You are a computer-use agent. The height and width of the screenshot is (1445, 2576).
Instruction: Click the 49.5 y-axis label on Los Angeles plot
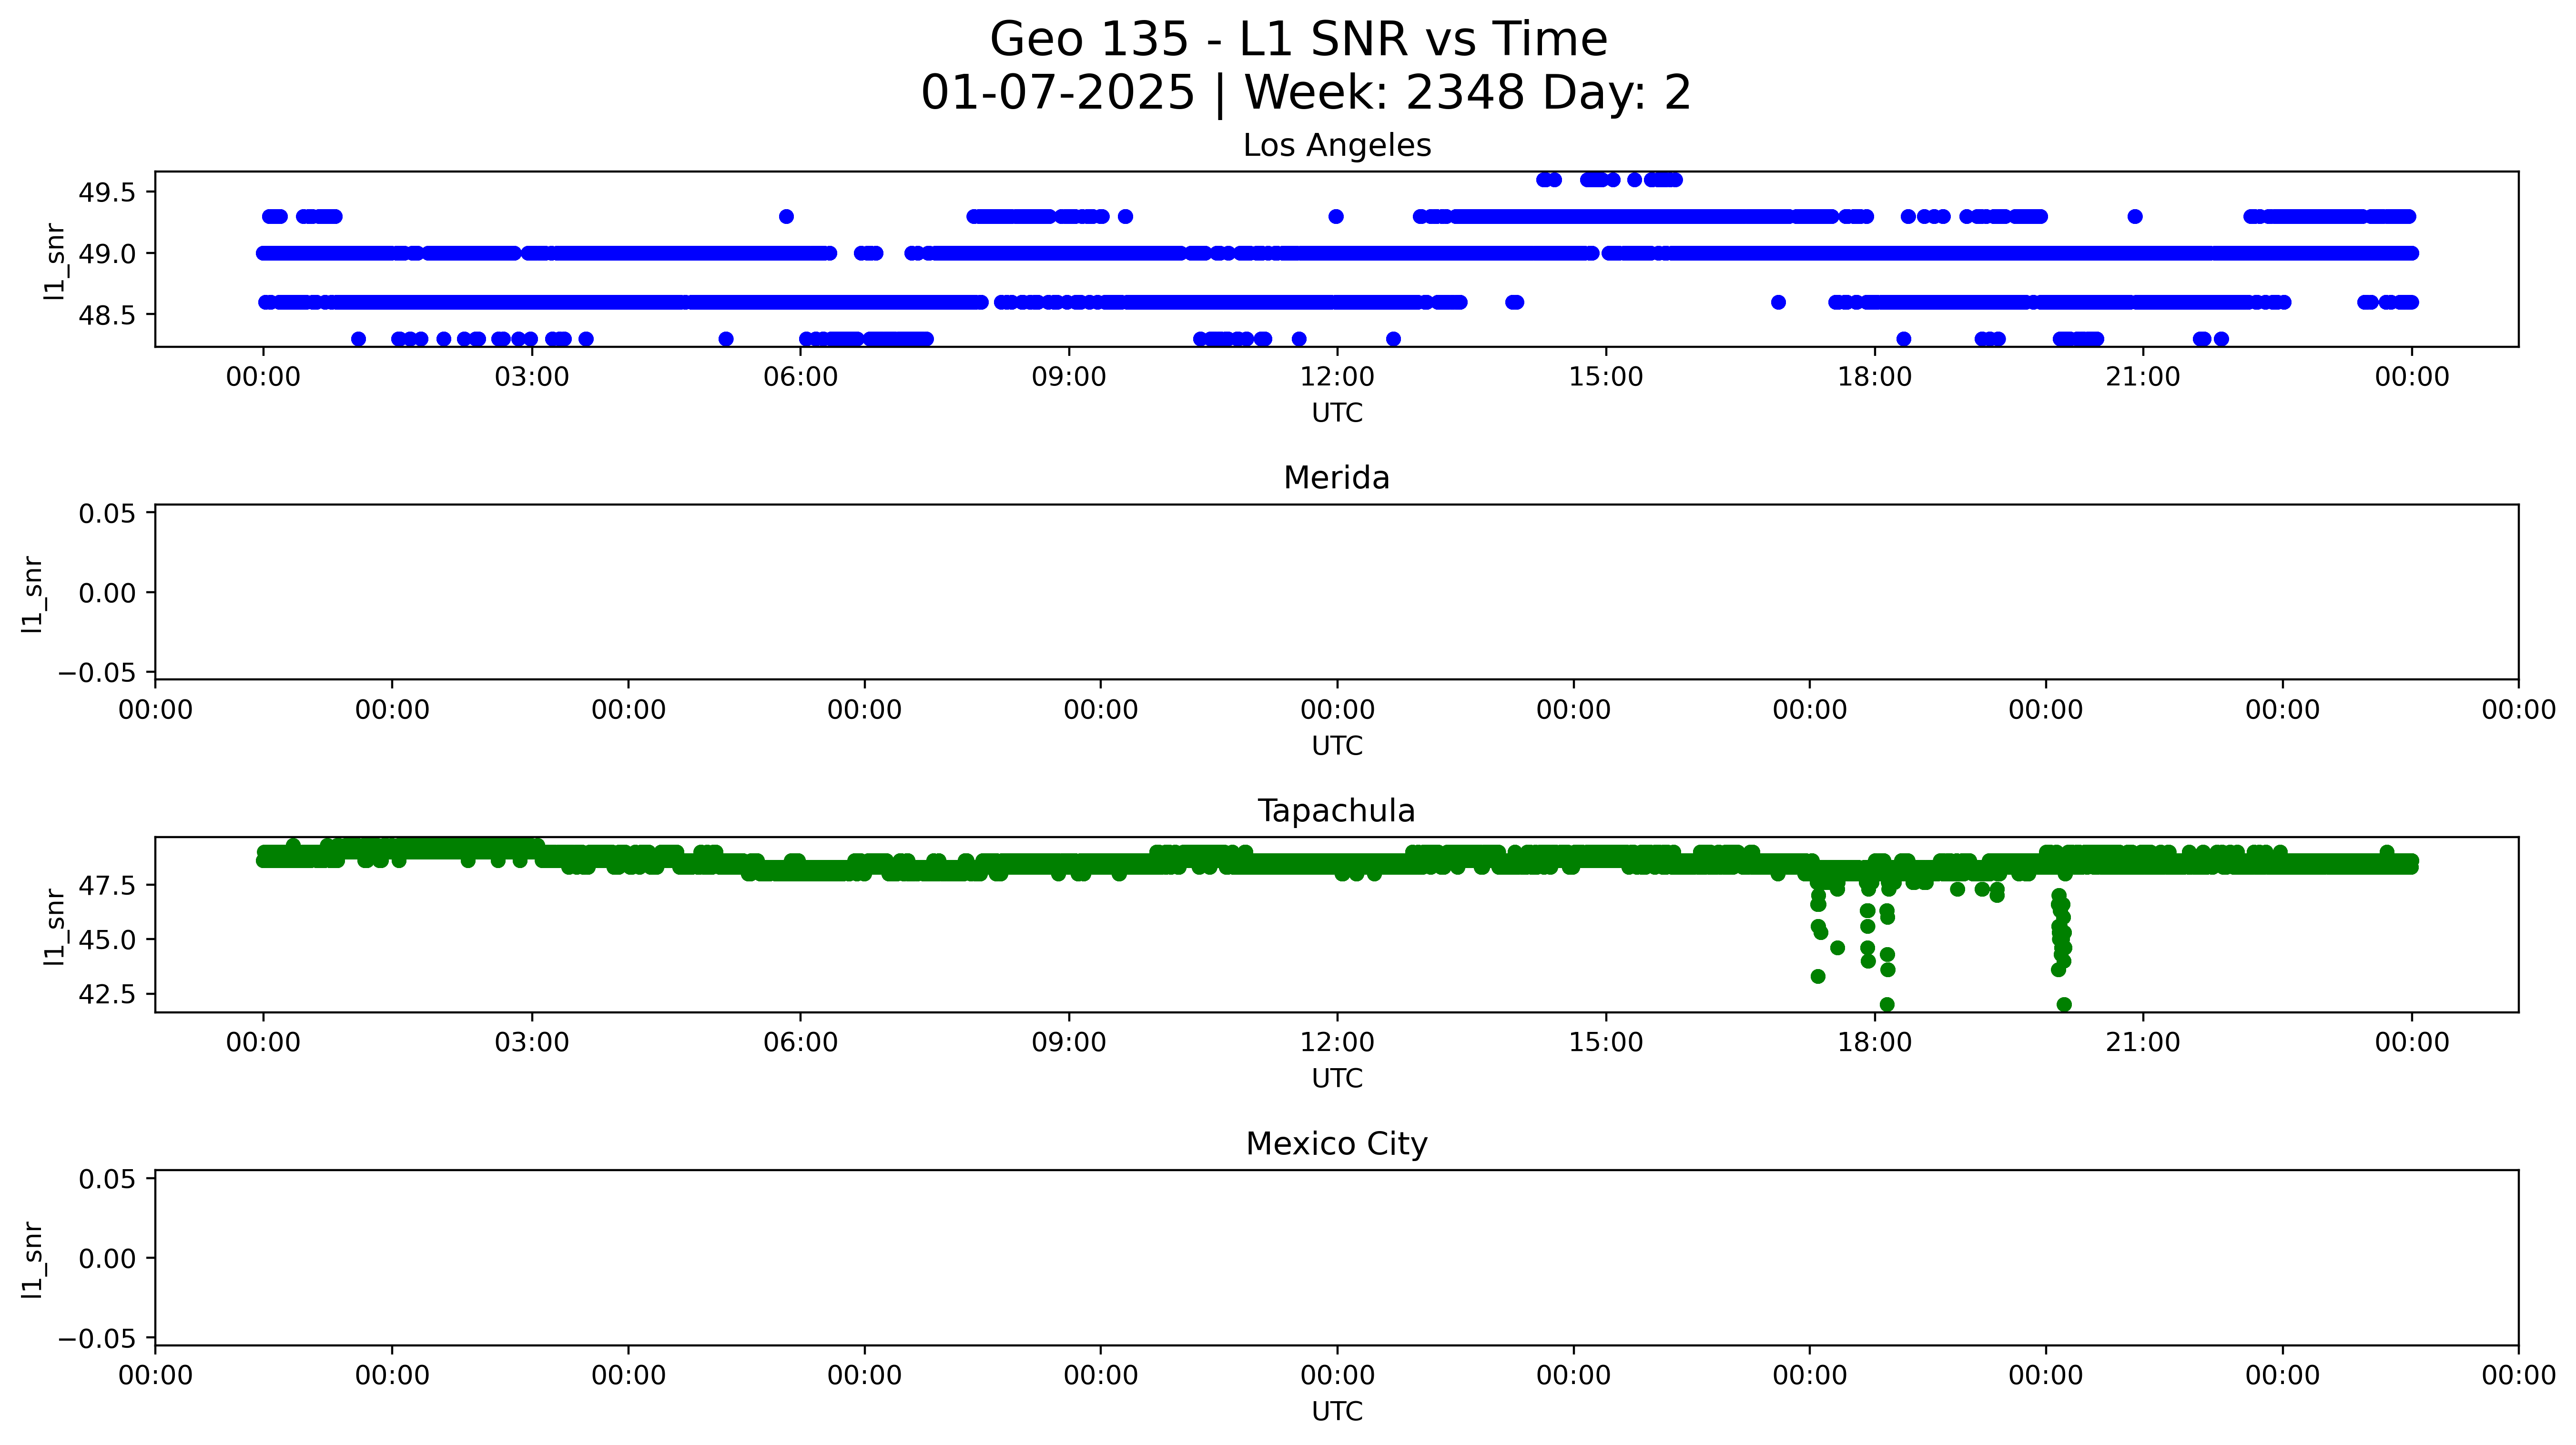coord(107,192)
